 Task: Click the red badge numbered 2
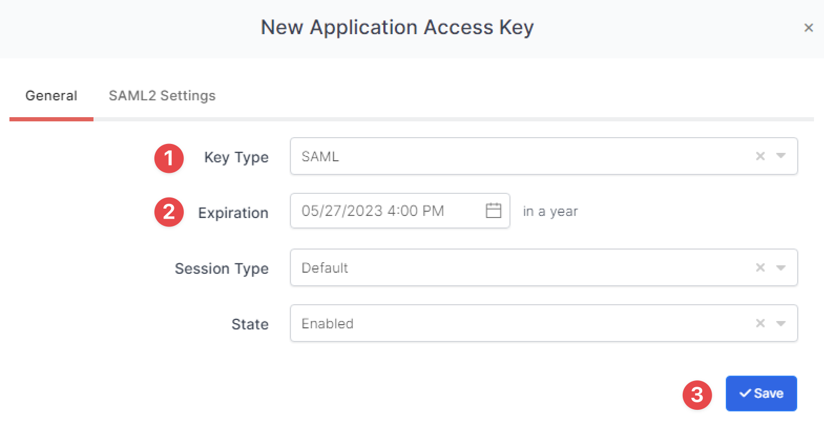(169, 212)
